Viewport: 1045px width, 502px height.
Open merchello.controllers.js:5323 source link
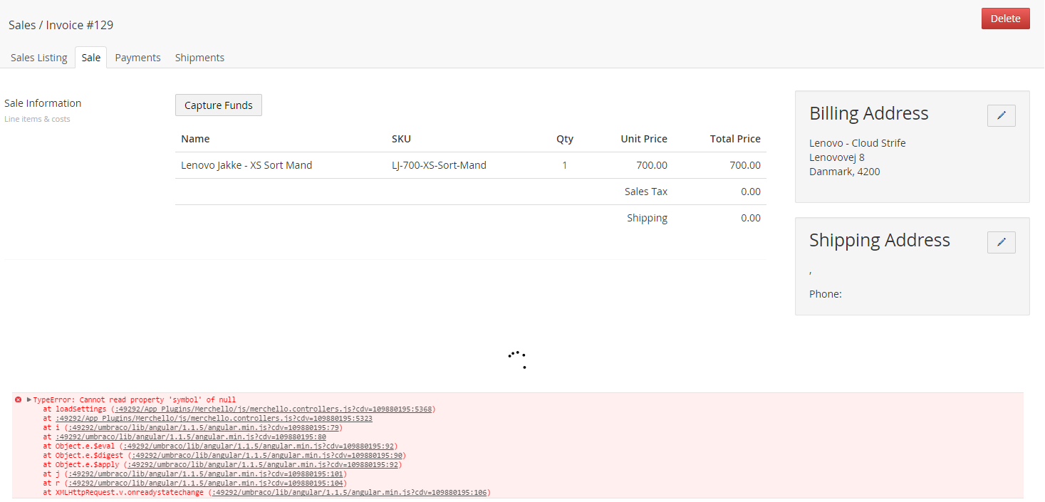(x=214, y=419)
